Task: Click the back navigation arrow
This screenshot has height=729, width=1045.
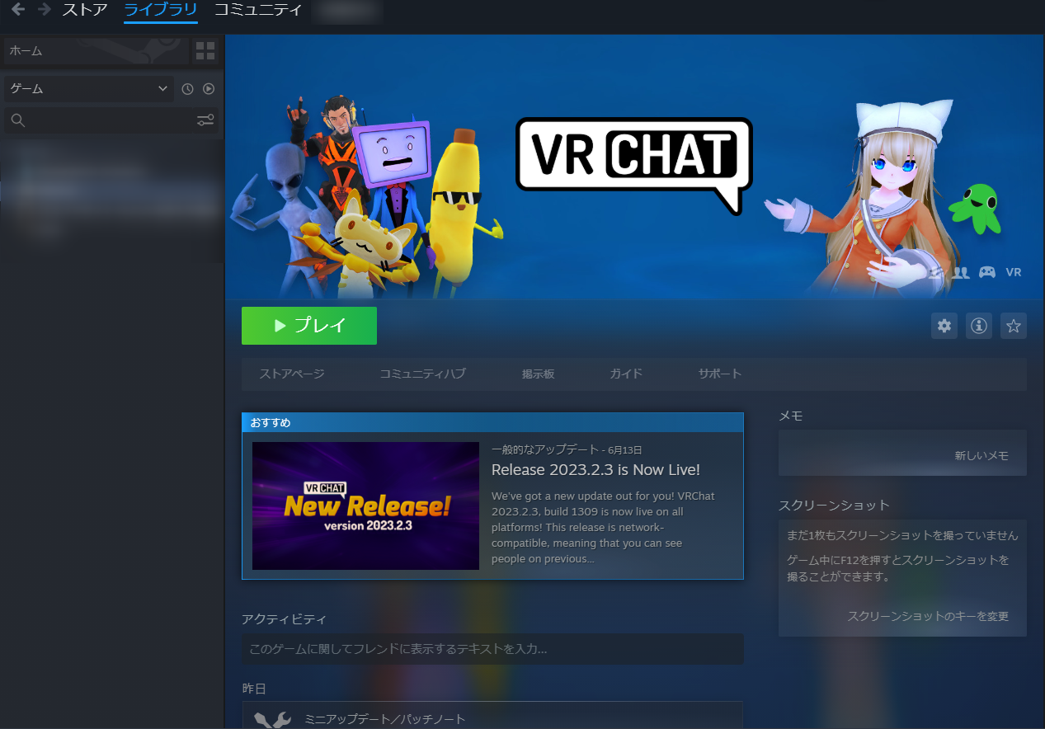Action: (x=18, y=11)
